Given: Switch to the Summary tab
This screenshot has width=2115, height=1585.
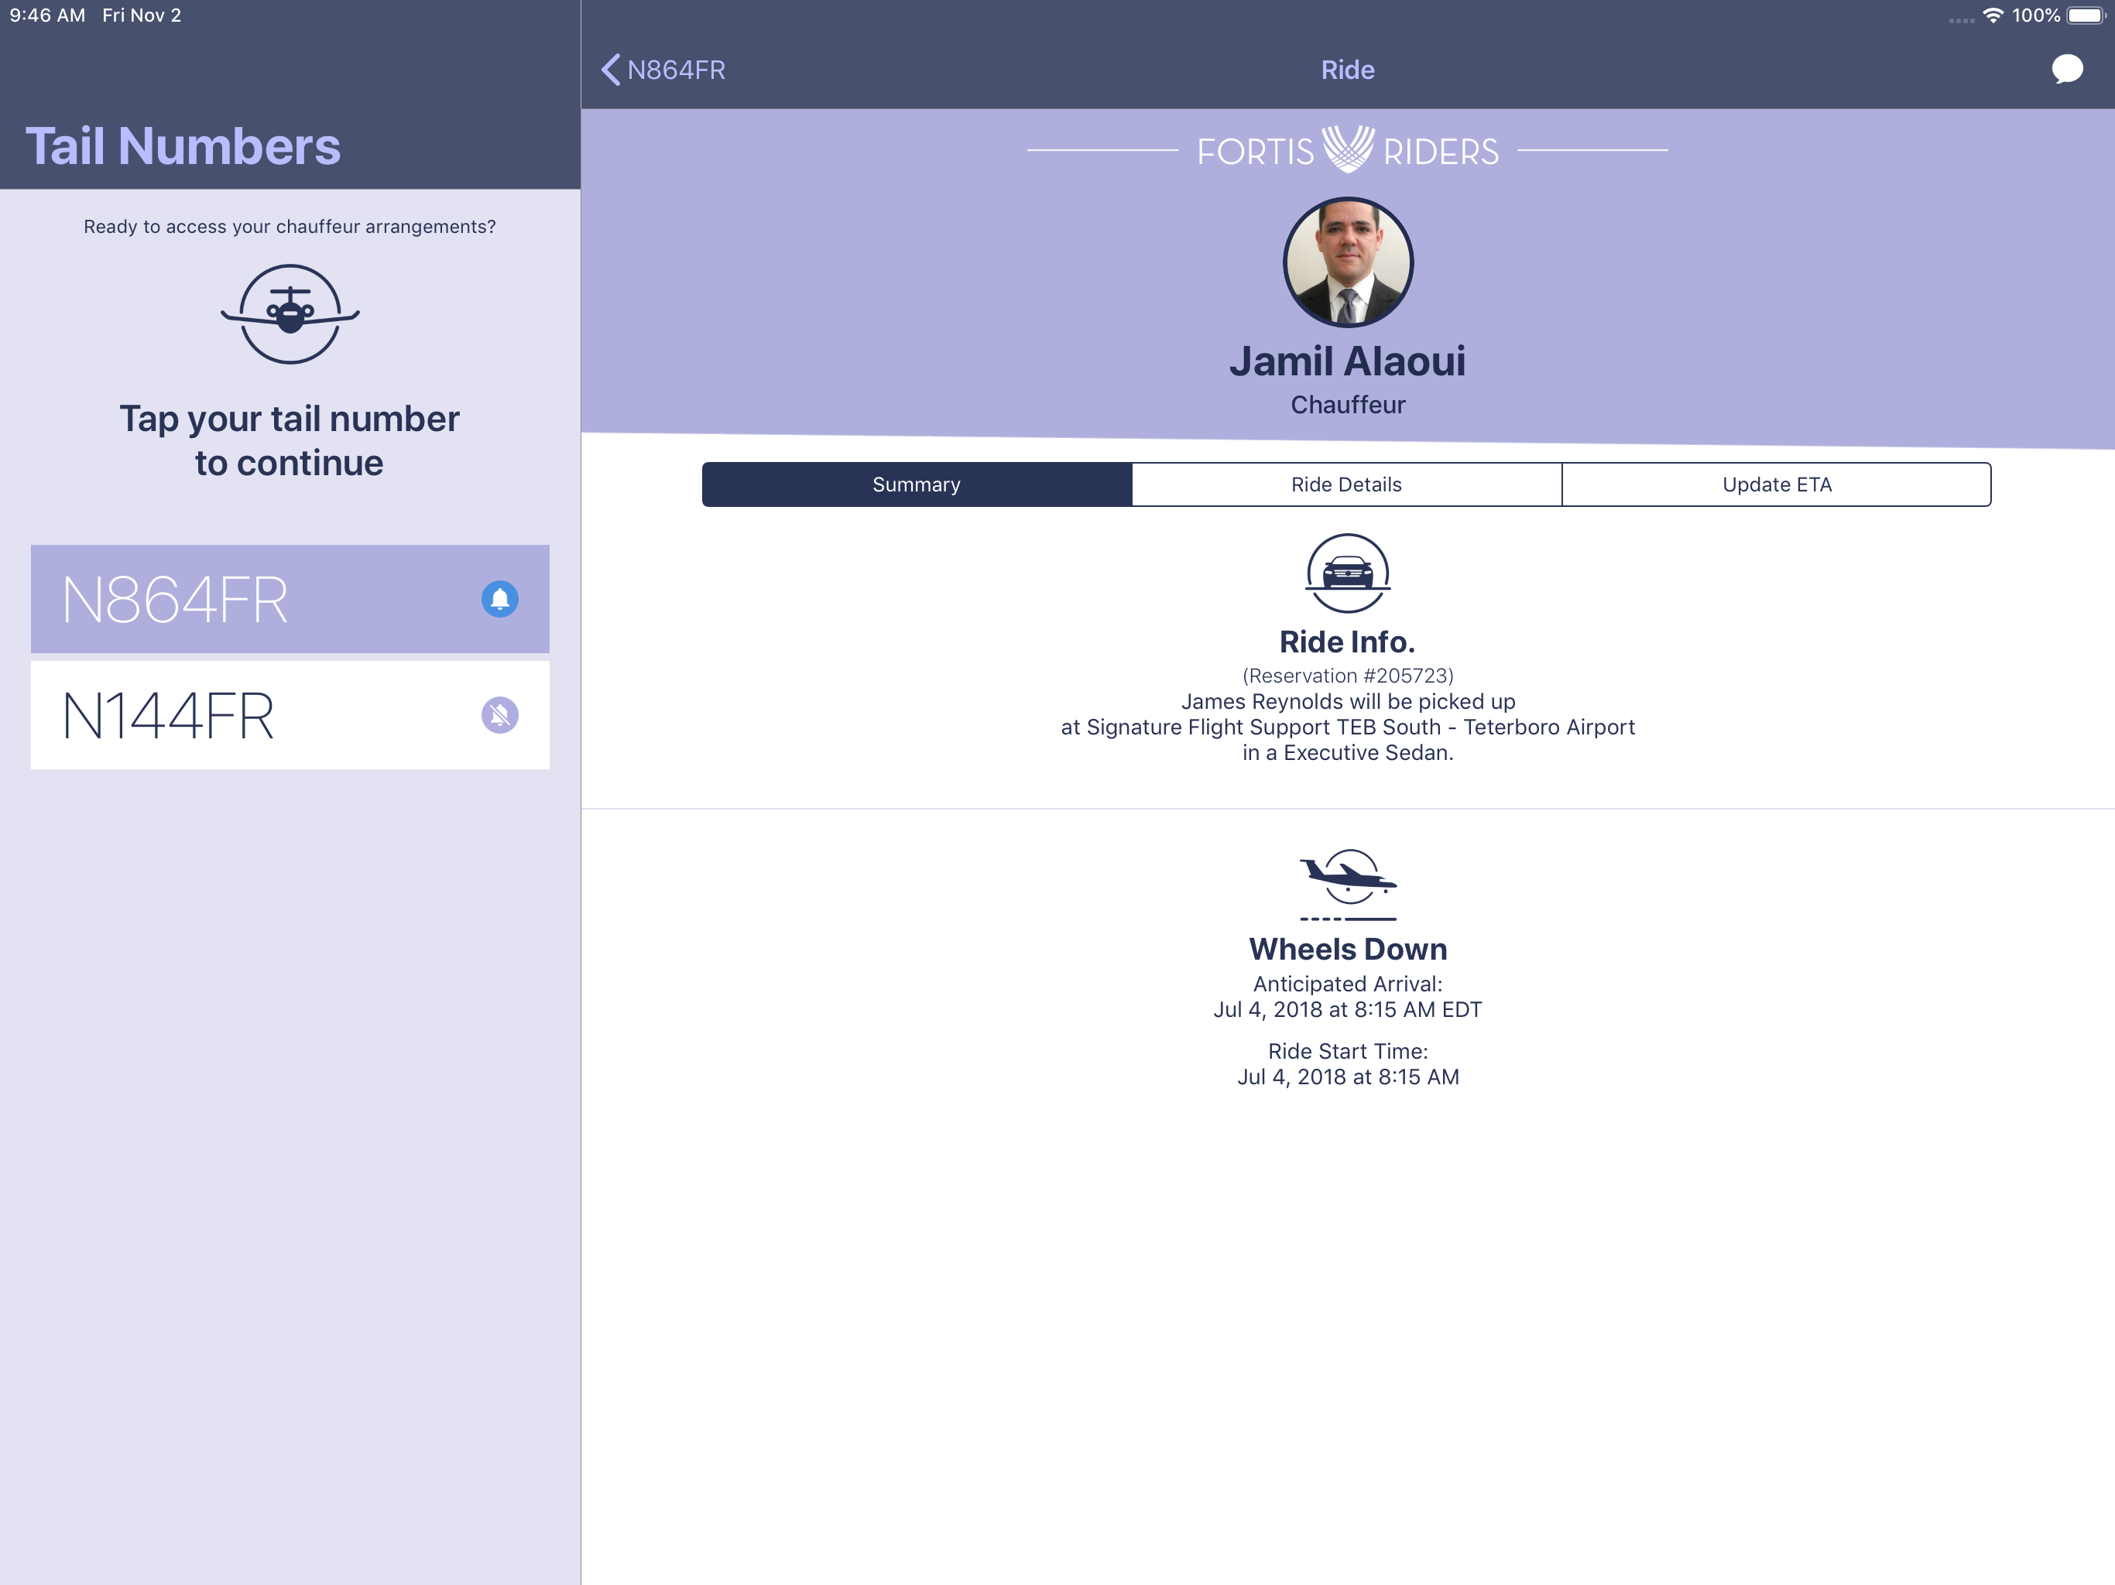Looking at the screenshot, I should tap(917, 484).
